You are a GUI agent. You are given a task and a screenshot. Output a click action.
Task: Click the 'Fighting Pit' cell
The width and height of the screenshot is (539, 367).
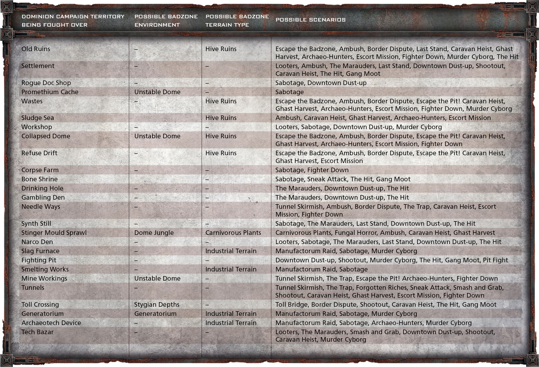(x=39, y=260)
